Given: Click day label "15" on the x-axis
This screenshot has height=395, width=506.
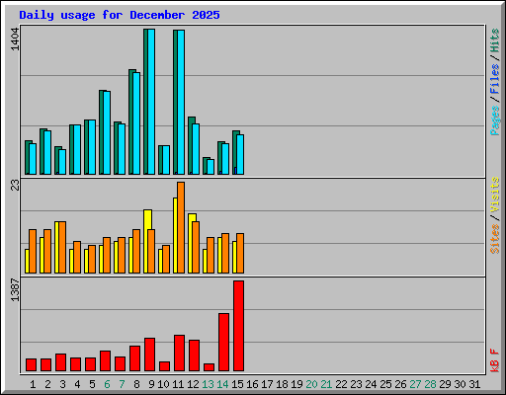Looking at the screenshot, I should coord(237,384).
